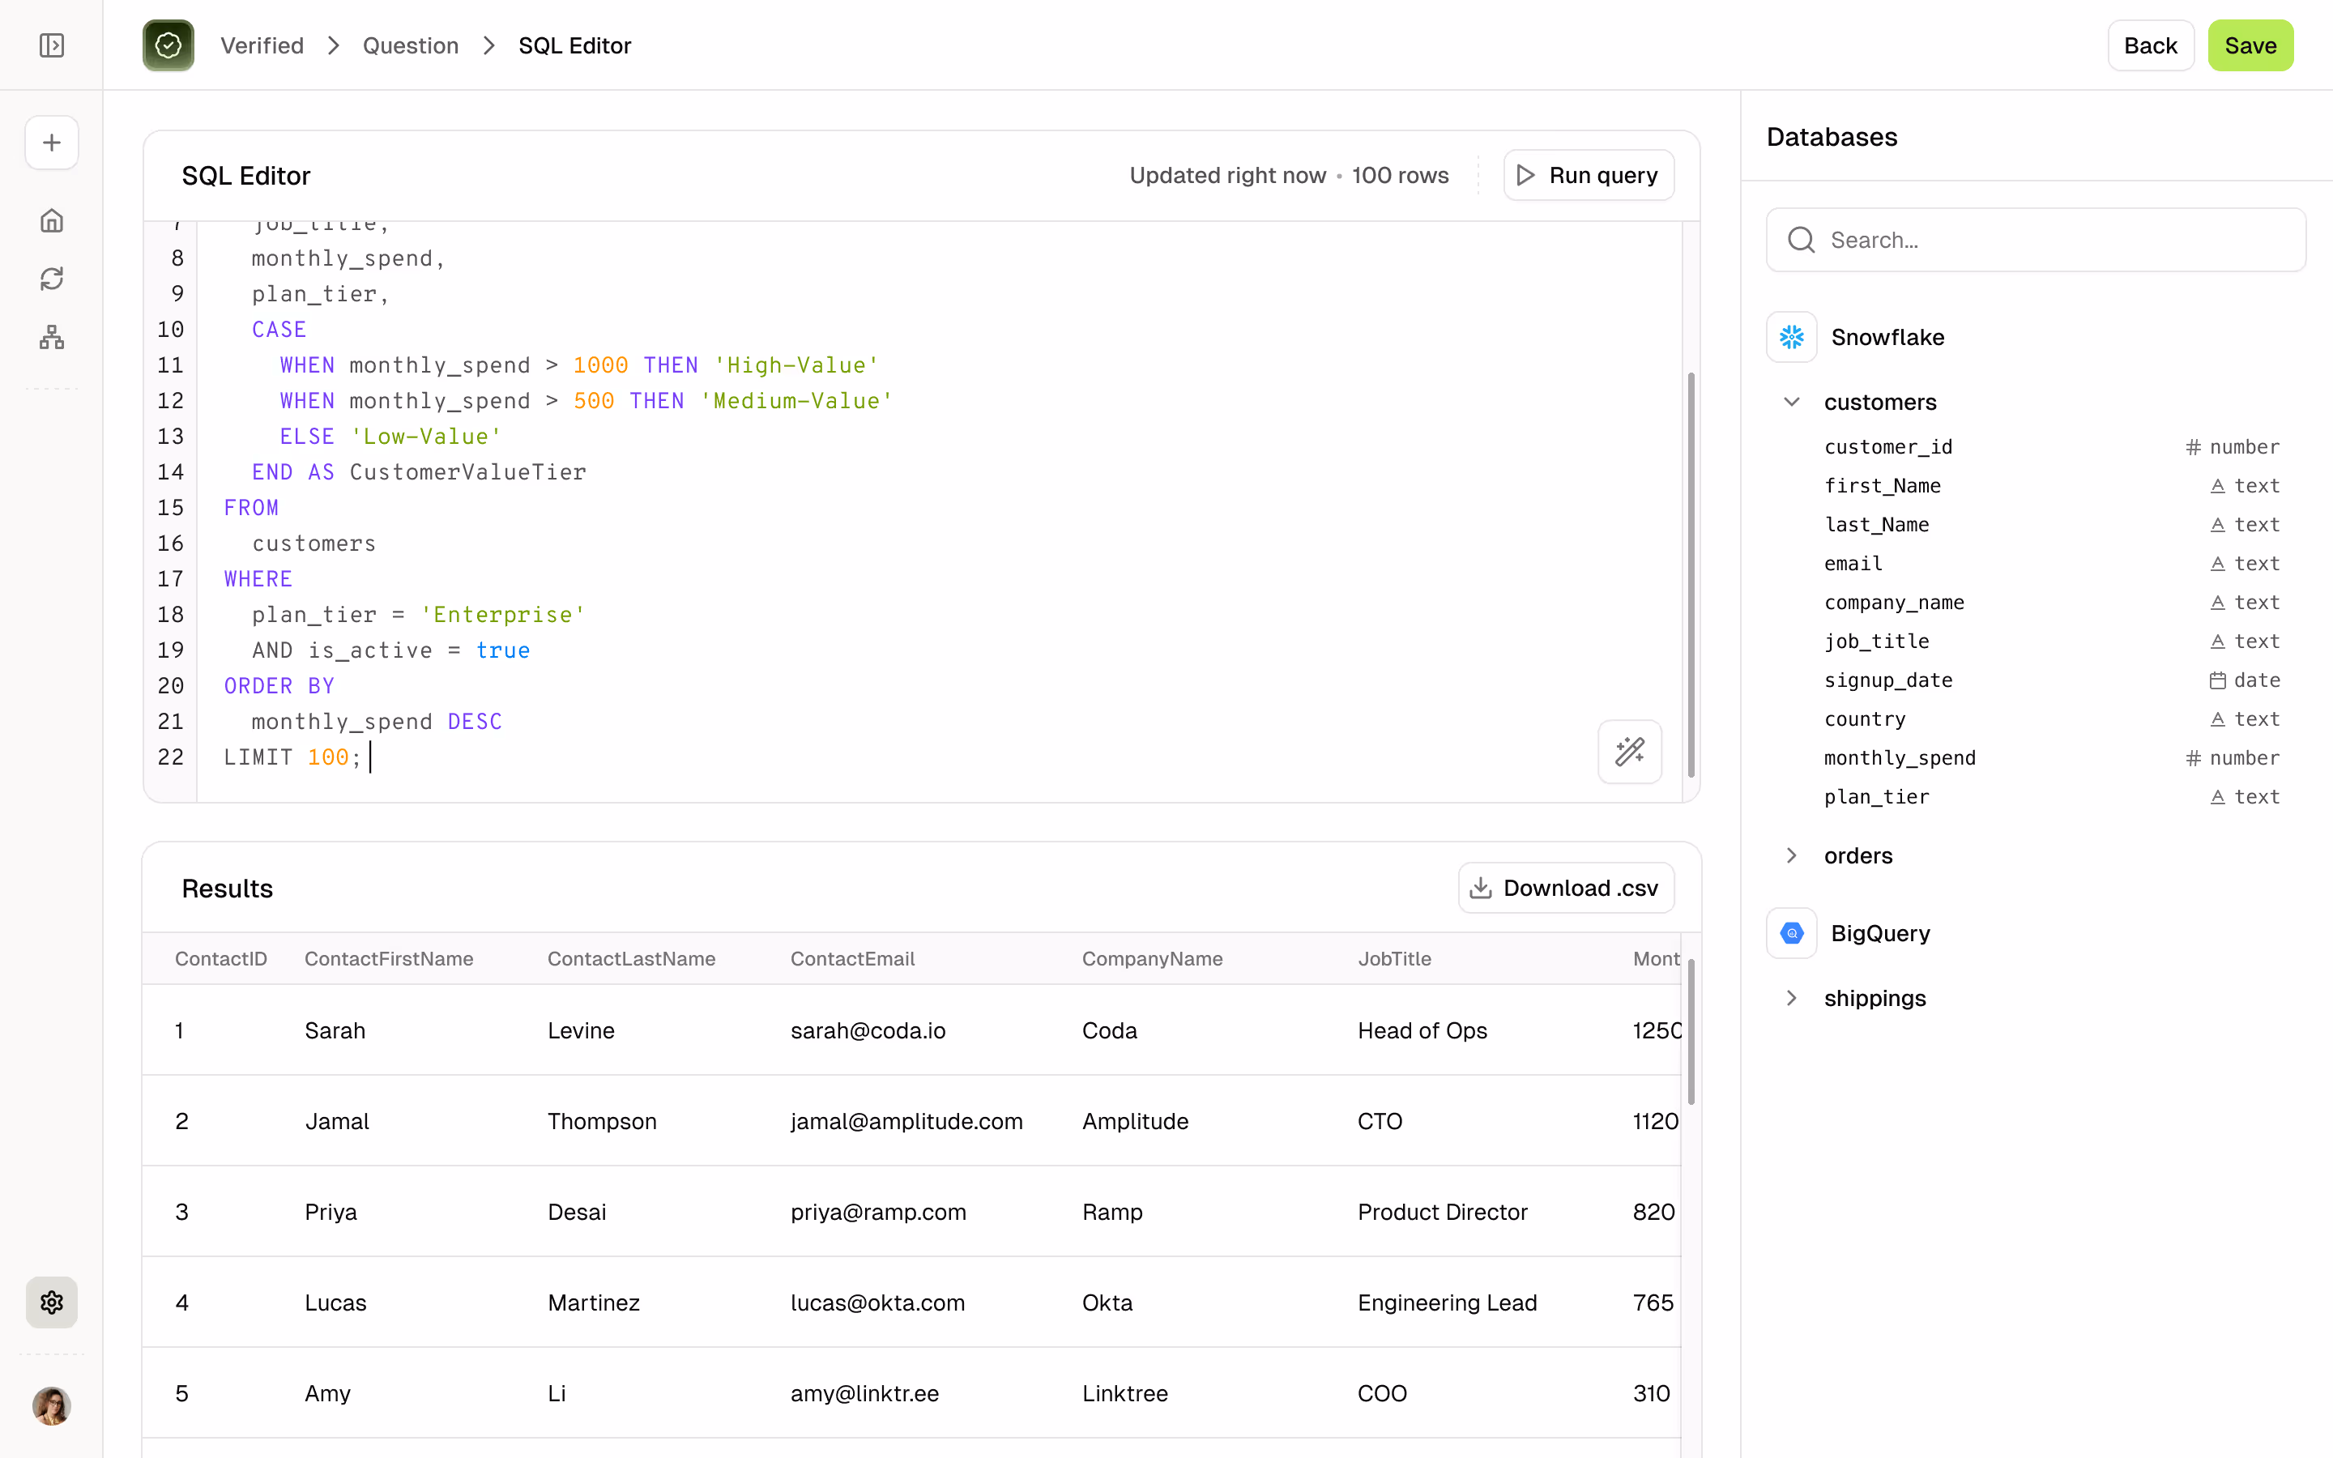The width and height of the screenshot is (2333, 1458).
Task: Click the ContactFirstName column header
Action: click(x=389, y=958)
